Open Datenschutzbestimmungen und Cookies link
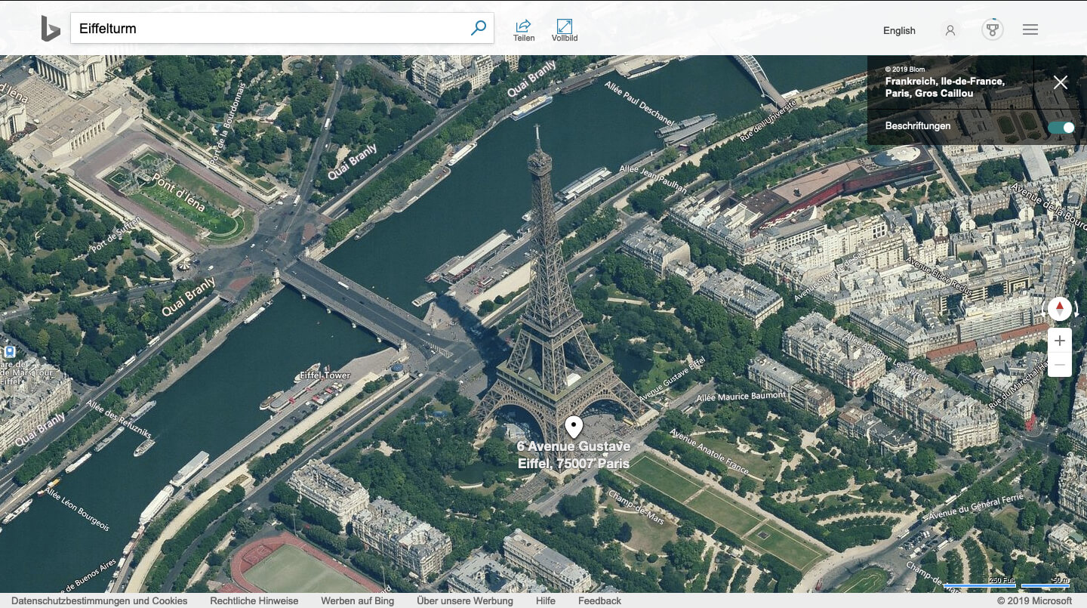This screenshot has height=608, width=1087. [x=99, y=600]
